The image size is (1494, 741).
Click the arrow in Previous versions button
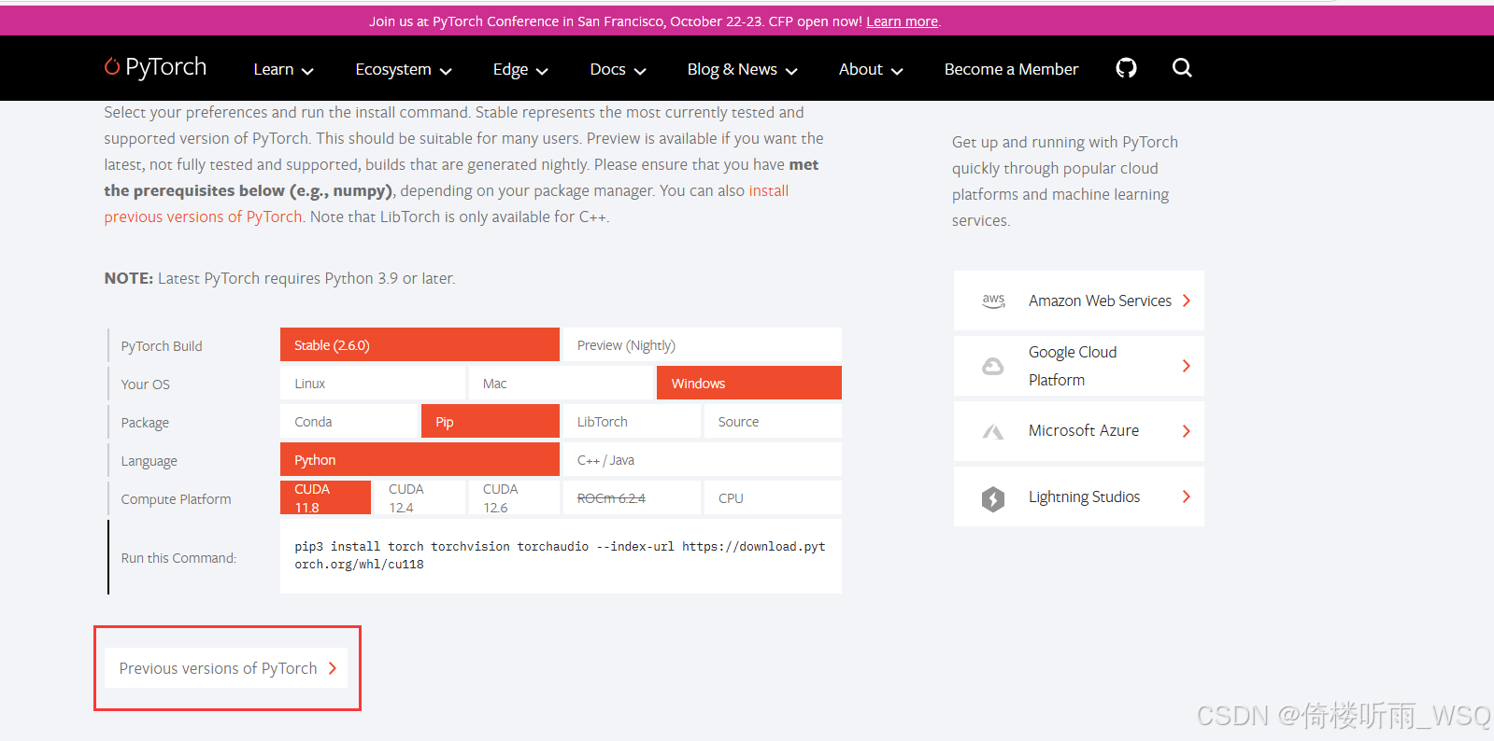(x=332, y=668)
